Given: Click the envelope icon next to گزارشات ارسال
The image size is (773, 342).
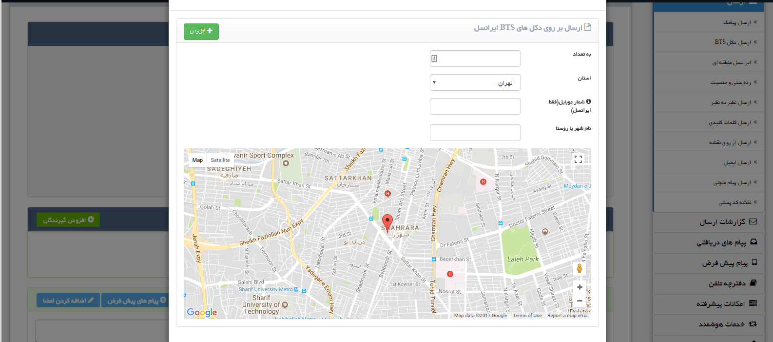Looking at the screenshot, I should (x=753, y=221).
